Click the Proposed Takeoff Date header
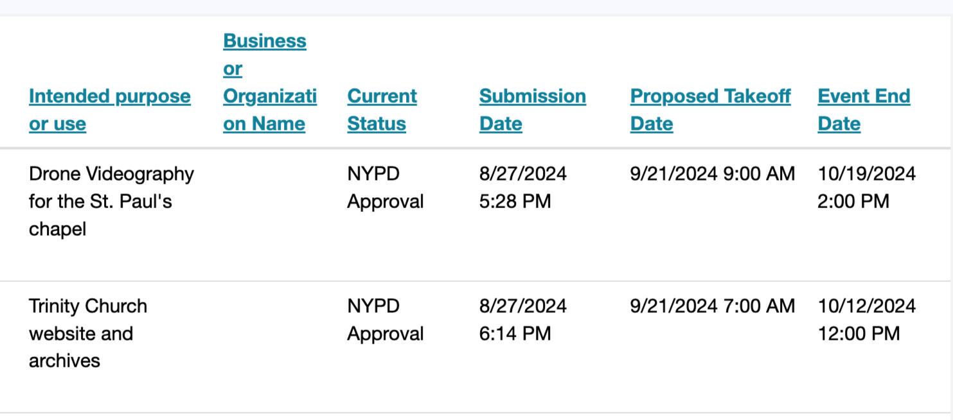 coord(710,97)
